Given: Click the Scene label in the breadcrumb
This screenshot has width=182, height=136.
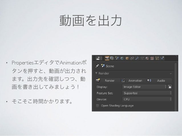Looking at the screenshot, I should click(x=110, y=66).
